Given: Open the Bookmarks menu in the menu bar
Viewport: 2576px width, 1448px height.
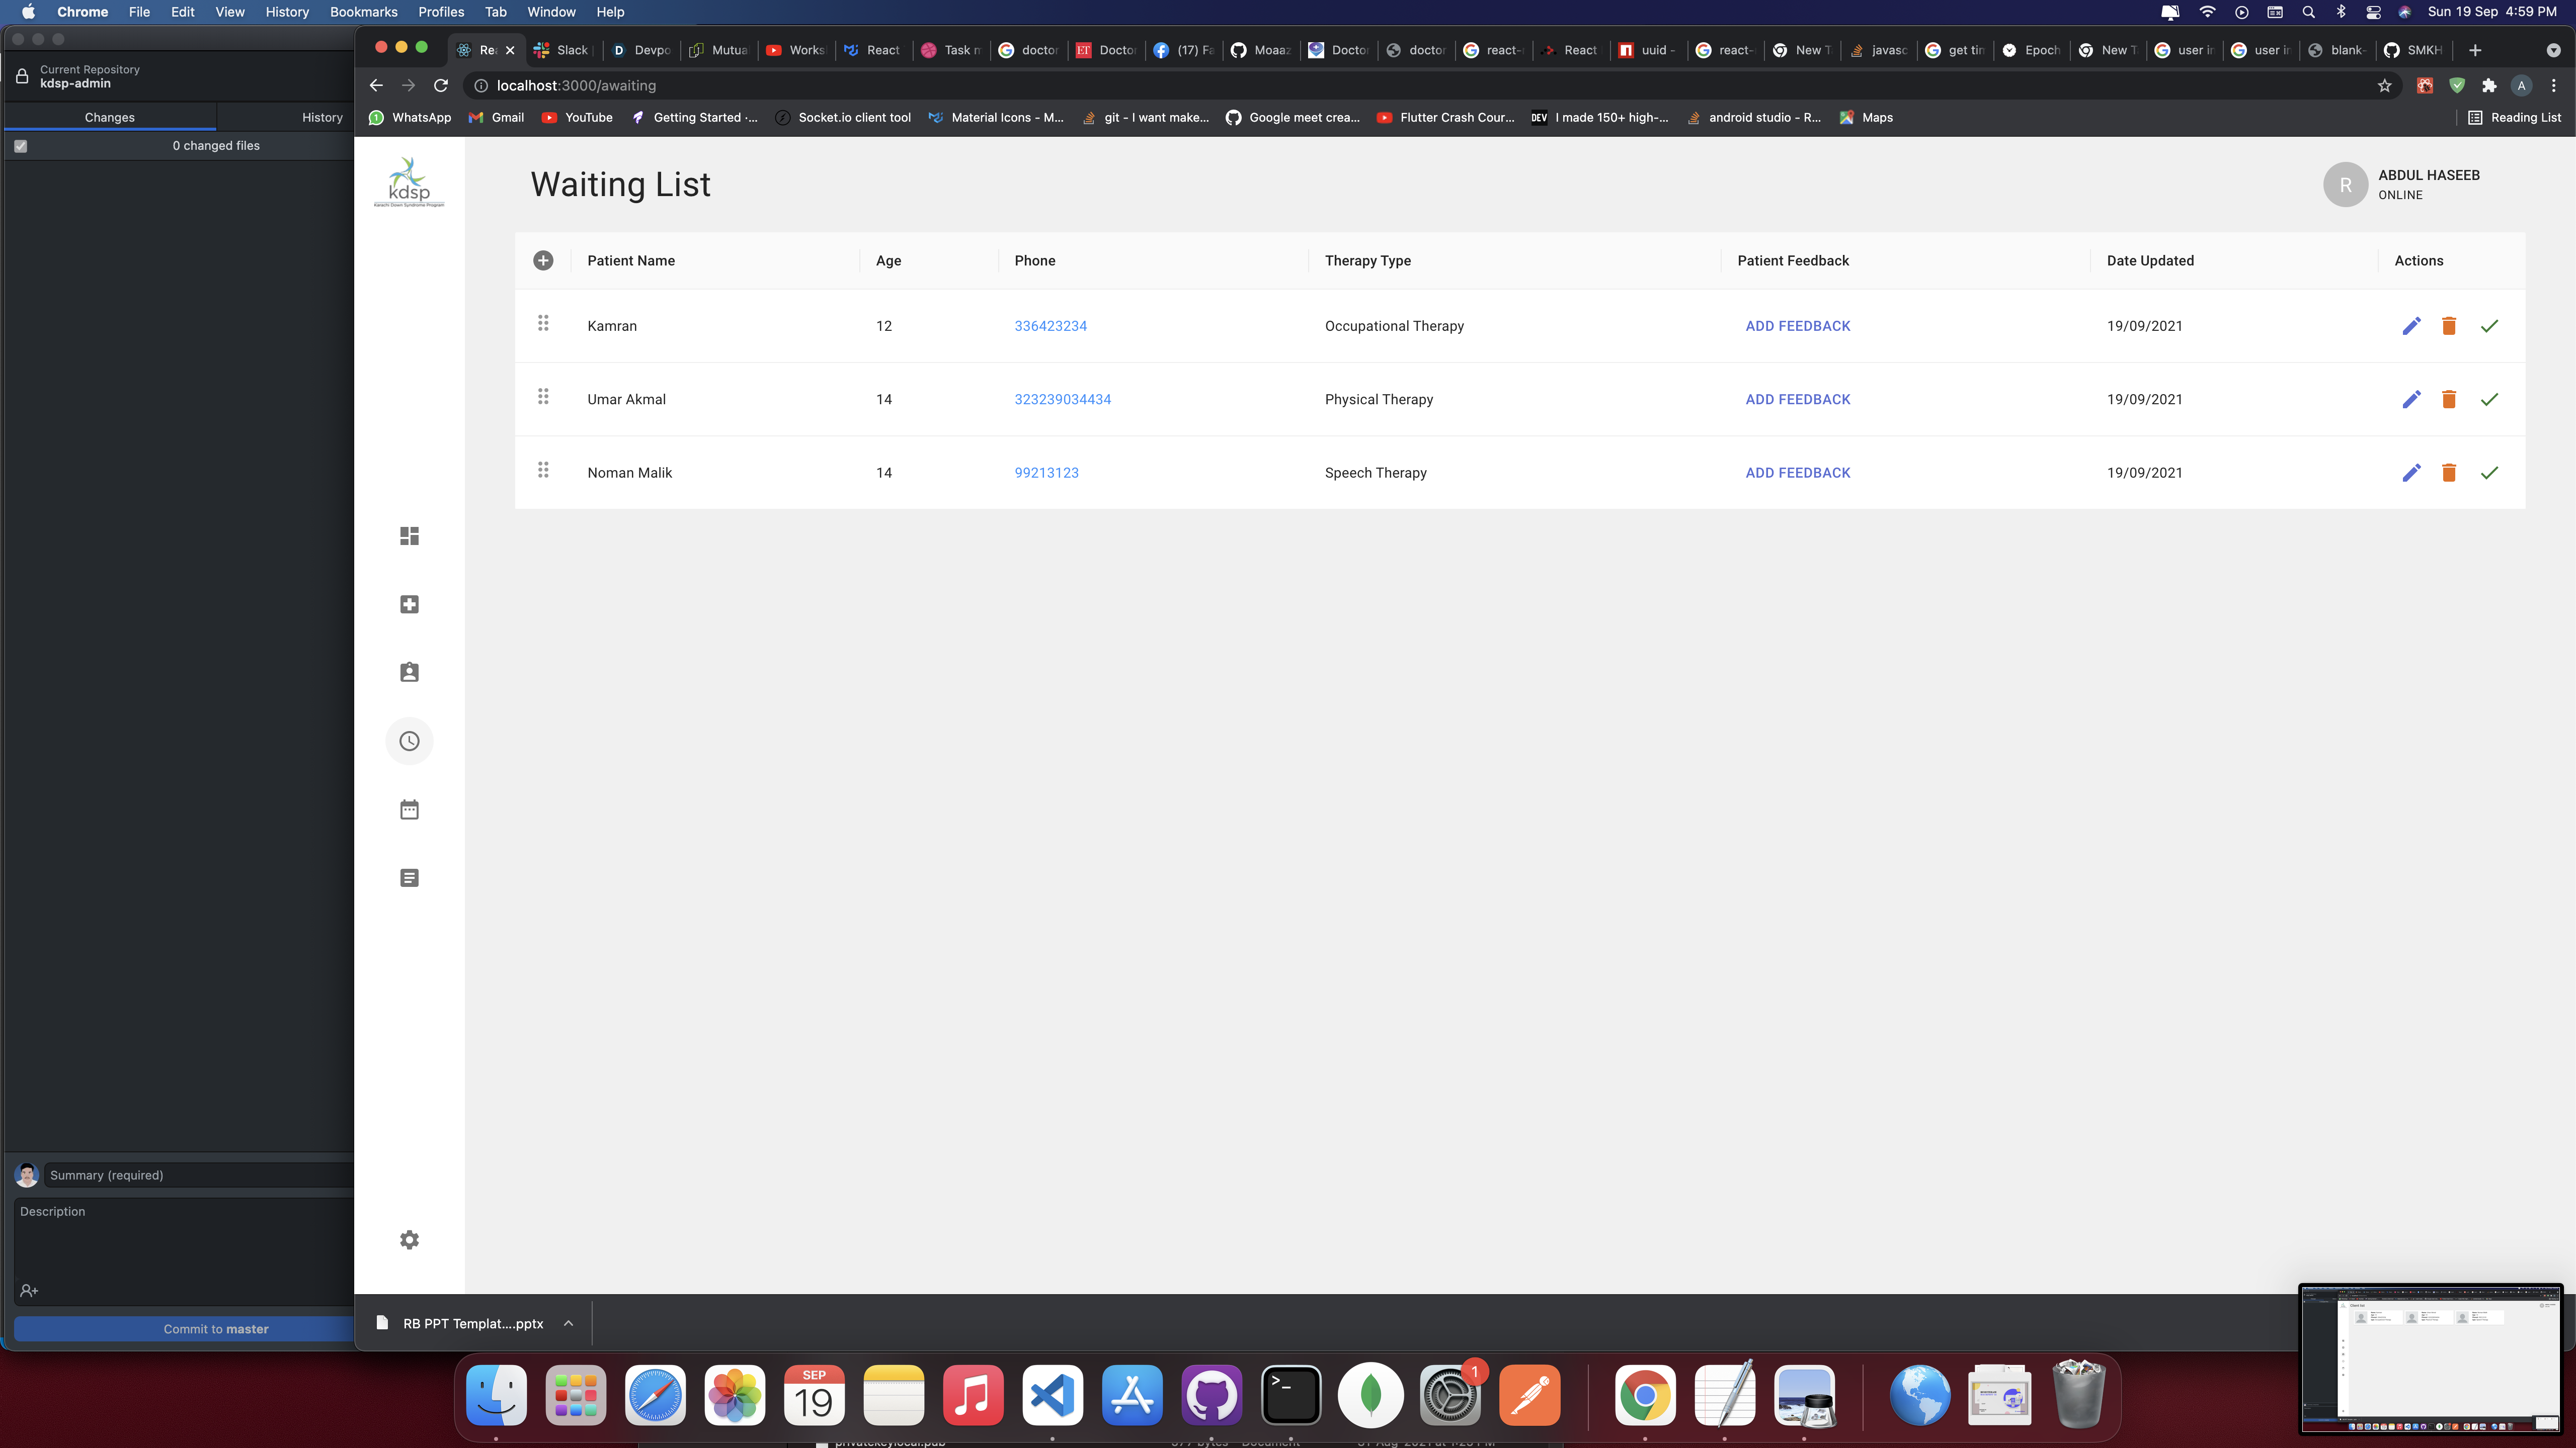Looking at the screenshot, I should tap(363, 12).
